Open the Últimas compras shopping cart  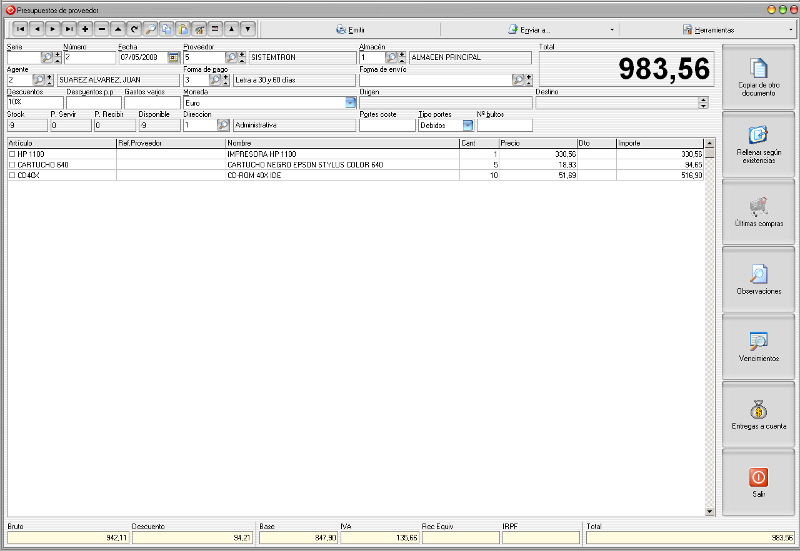tap(759, 212)
